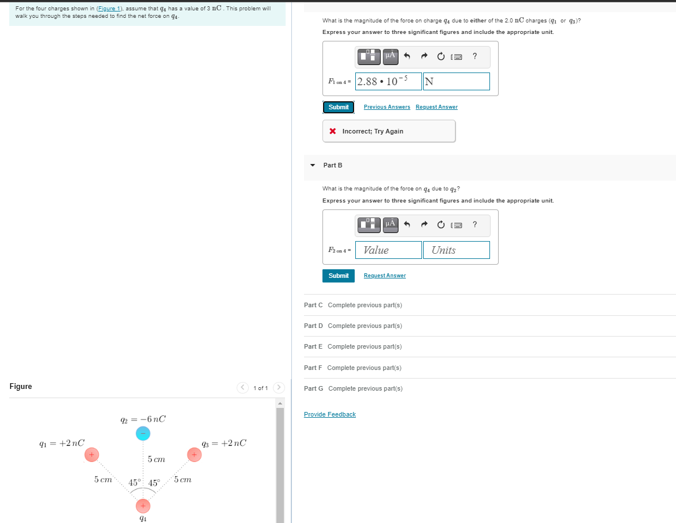The width and height of the screenshot is (676, 523).
Task: Click F2 on 4 Units field
Action: click(x=457, y=250)
